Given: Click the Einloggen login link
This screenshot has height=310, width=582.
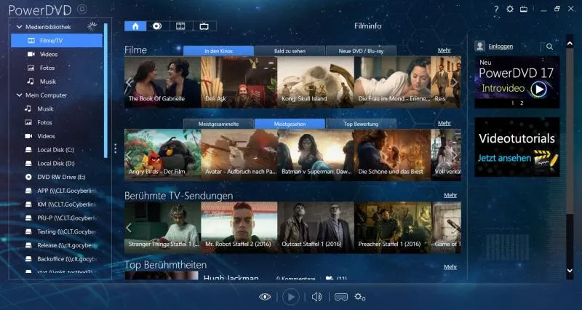Looking at the screenshot, I should [501, 47].
